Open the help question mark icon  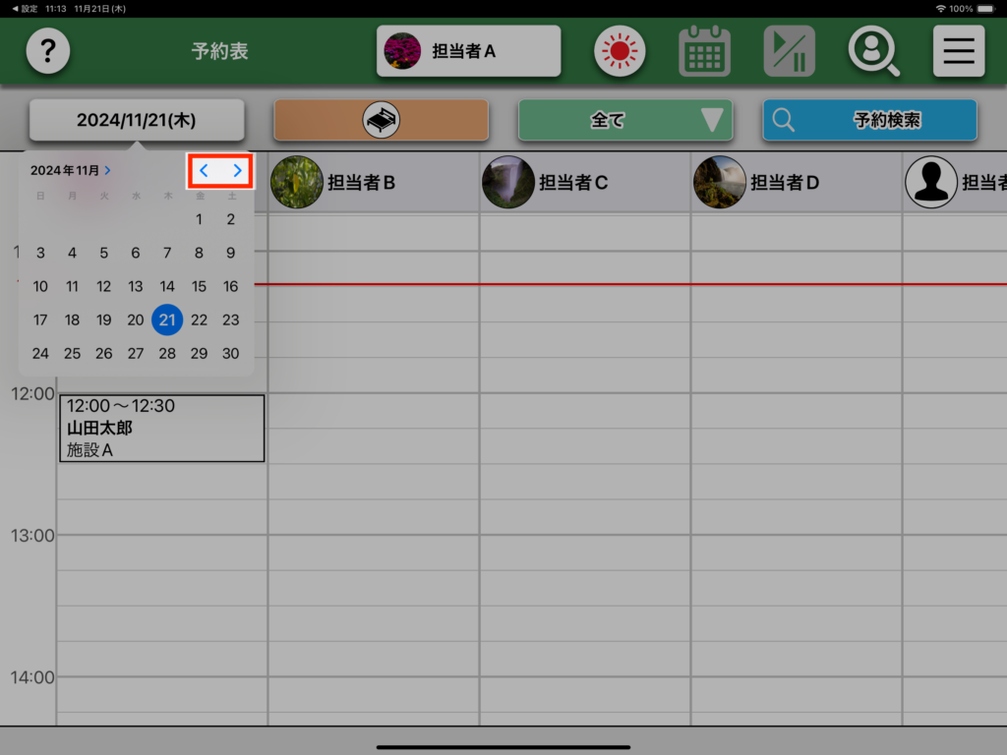(x=47, y=51)
